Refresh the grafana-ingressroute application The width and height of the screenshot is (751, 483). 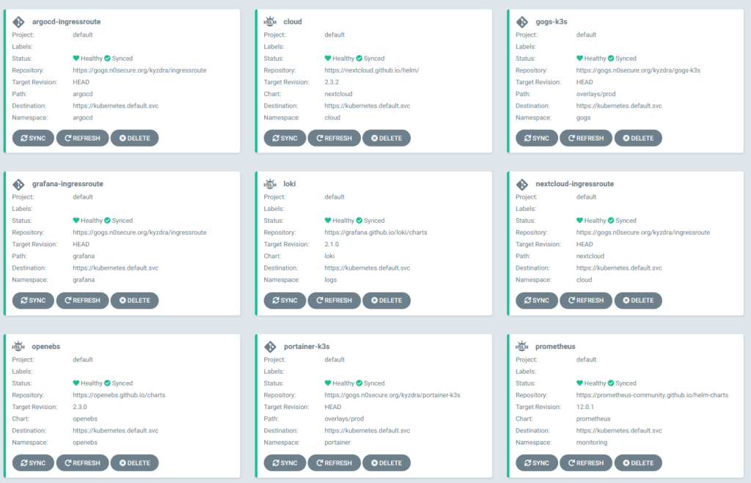point(82,301)
